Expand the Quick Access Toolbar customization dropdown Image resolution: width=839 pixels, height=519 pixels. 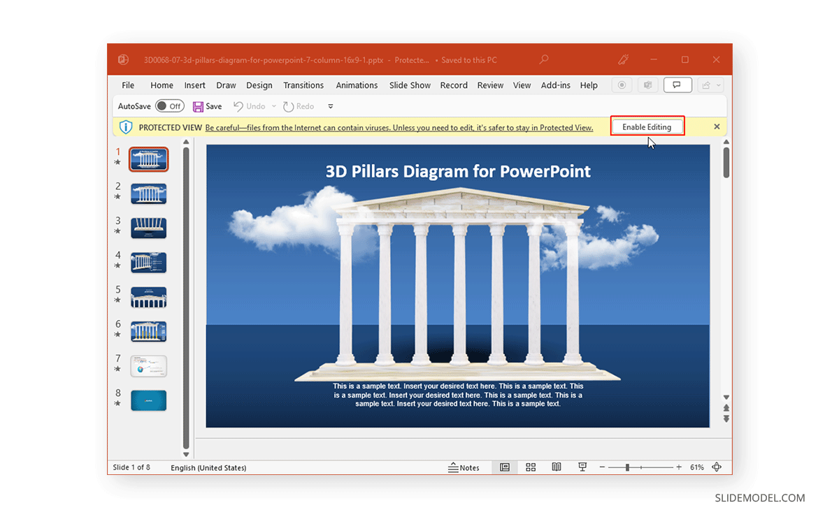pos(330,106)
